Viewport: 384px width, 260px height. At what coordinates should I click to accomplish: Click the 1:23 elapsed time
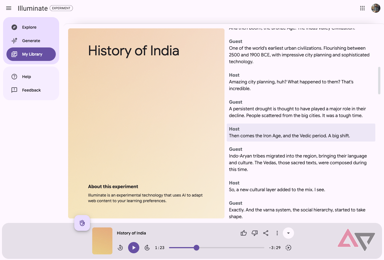[160, 248]
